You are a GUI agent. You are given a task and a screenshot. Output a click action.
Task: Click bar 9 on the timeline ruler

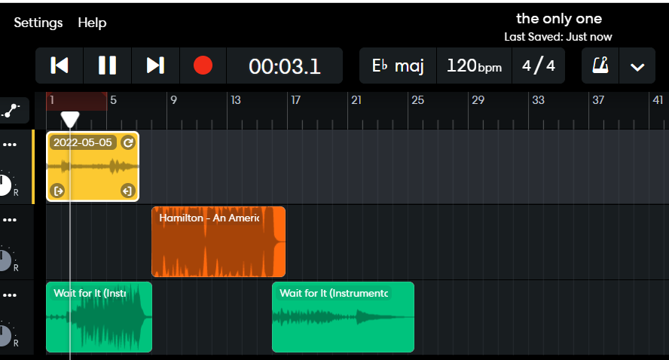(173, 100)
